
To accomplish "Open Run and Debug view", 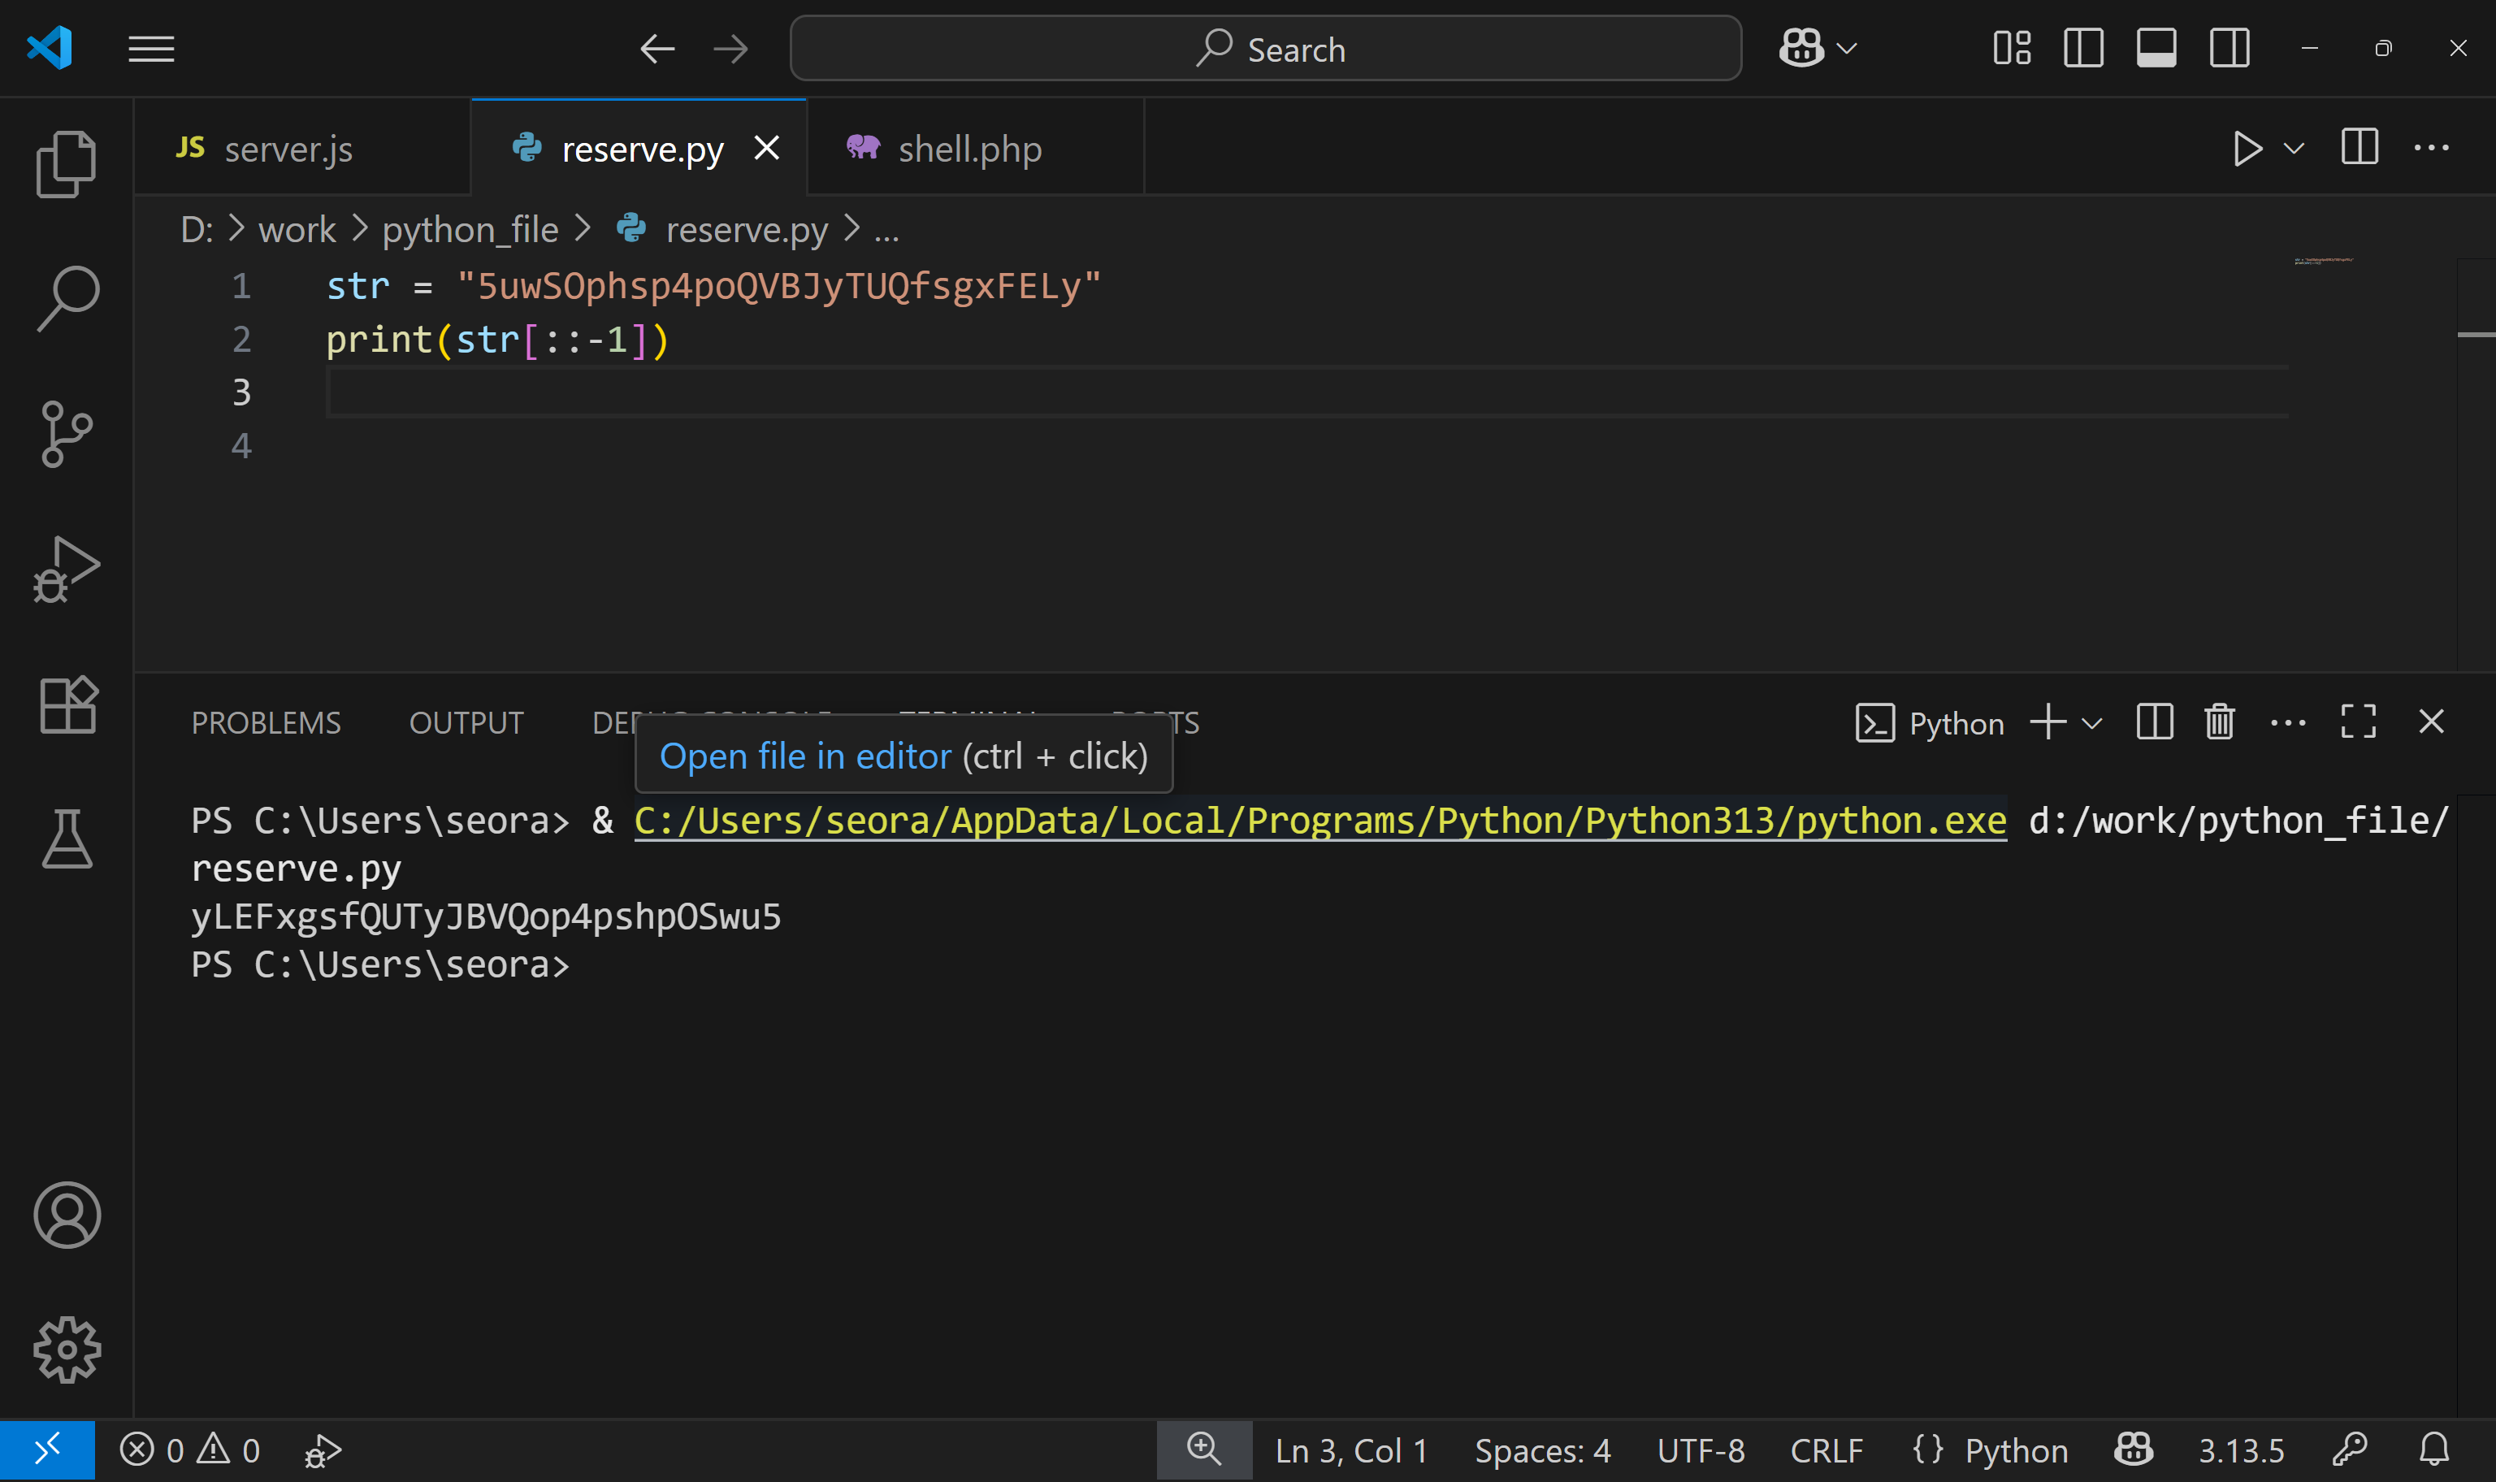I will pos(66,570).
